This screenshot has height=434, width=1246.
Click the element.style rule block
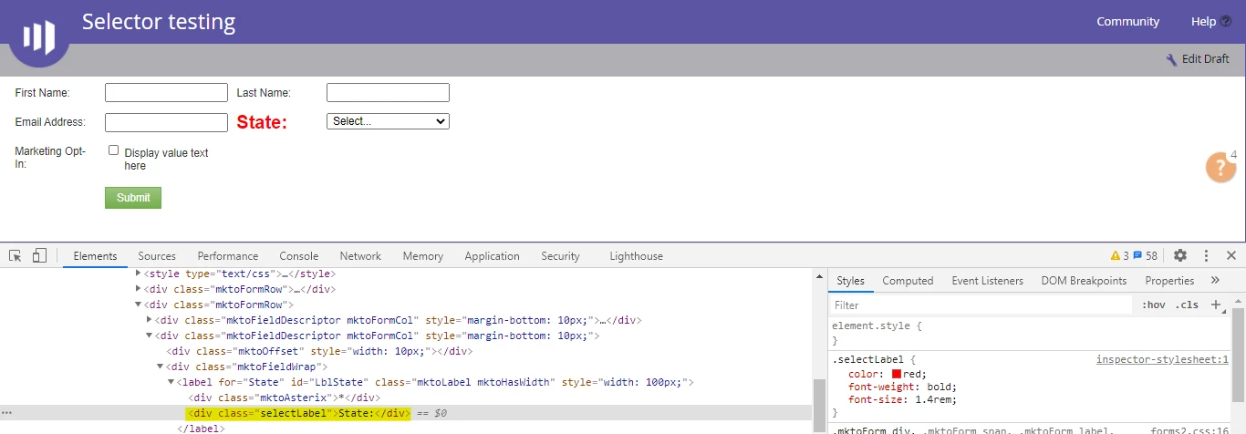click(1030, 333)
